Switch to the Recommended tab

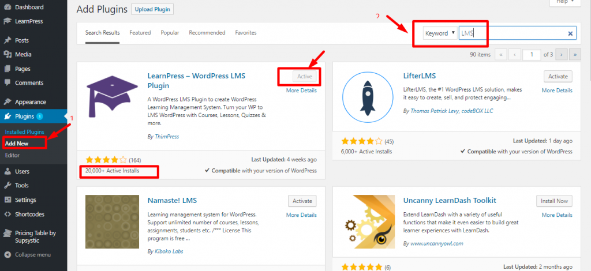207,33
